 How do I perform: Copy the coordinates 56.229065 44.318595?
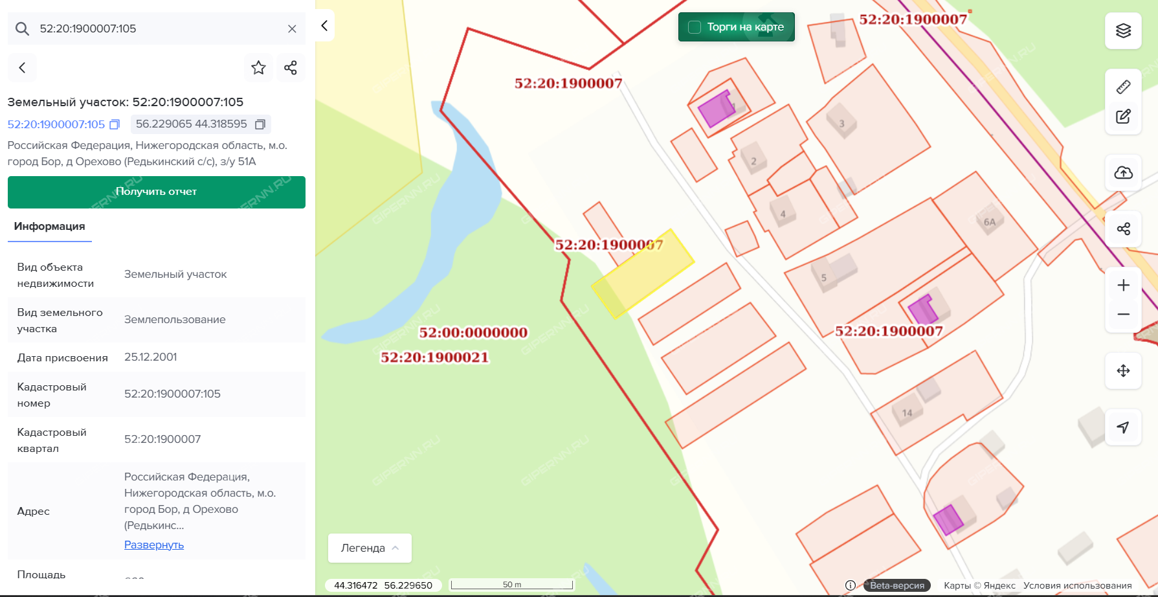click(260, 124)
